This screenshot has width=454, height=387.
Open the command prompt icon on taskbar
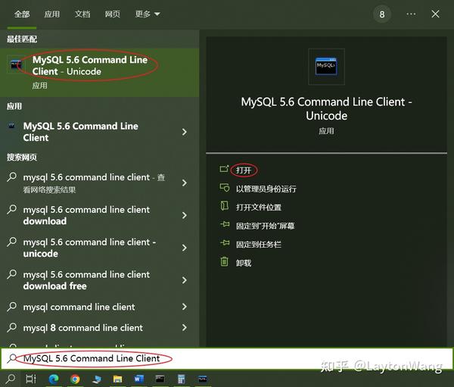click(160, 379)
